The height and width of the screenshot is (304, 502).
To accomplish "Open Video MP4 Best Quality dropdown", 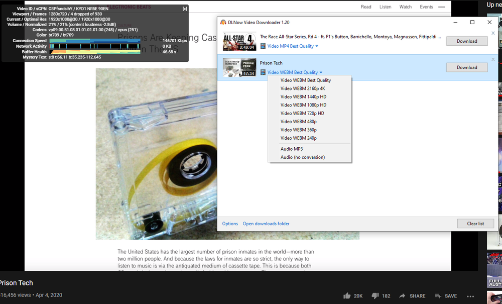I will click(x=293, y=46).
